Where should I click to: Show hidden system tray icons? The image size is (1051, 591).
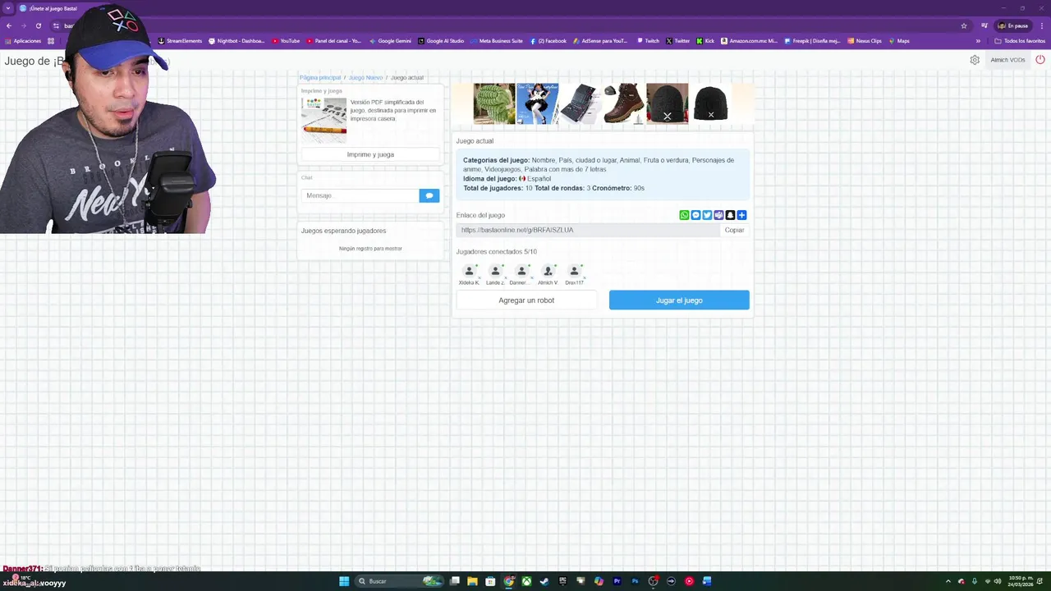point(948,581)
